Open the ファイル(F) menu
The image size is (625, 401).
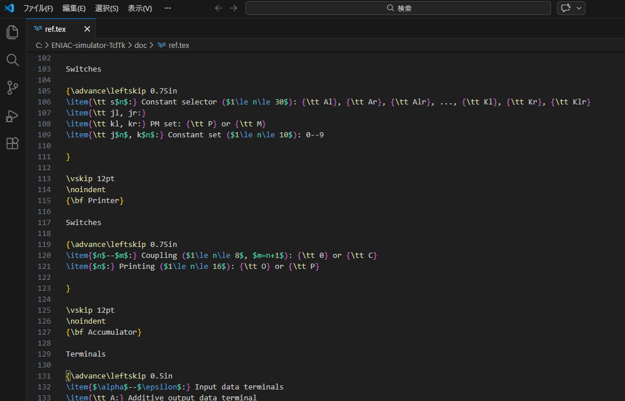38,8
